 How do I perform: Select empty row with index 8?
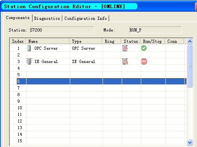tap(98, 94)
